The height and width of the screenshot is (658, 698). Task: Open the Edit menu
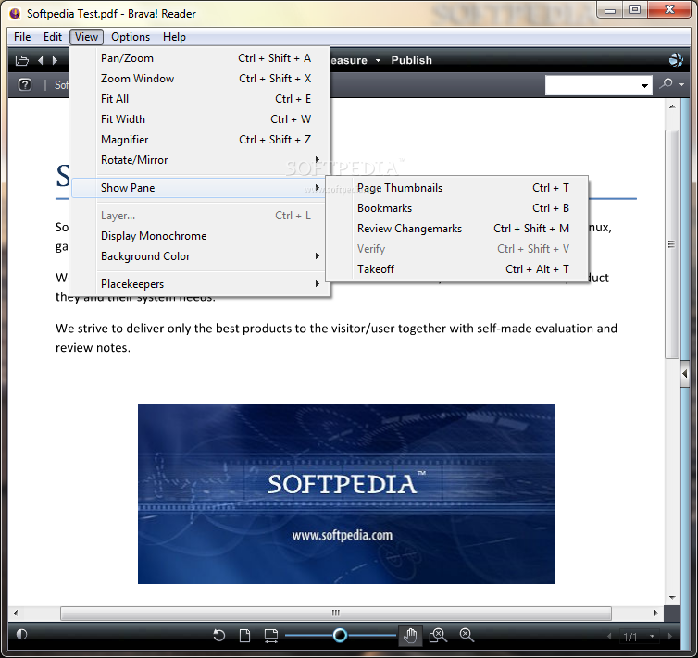[53, 37]
